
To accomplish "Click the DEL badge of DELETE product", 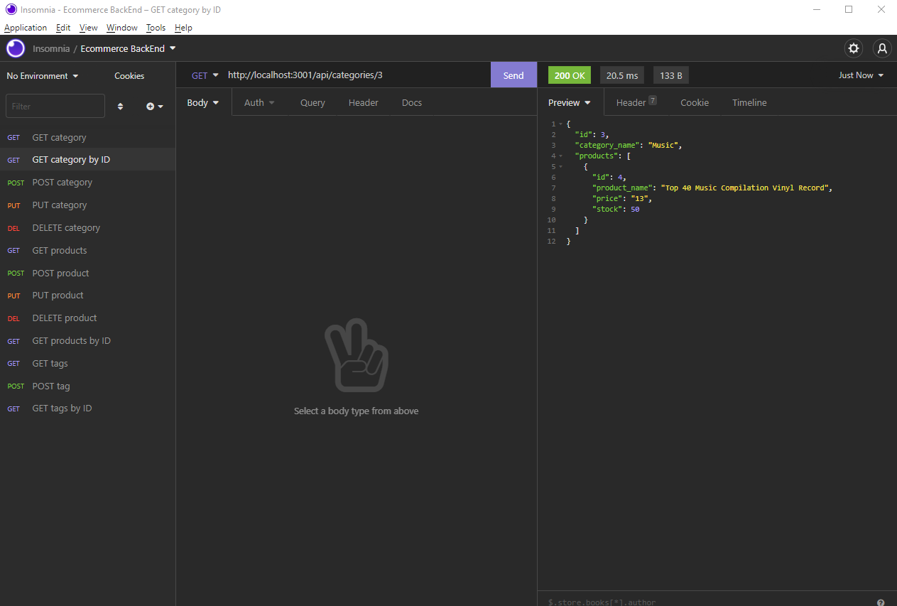I will pyautogui.click(x=13, y=318).
